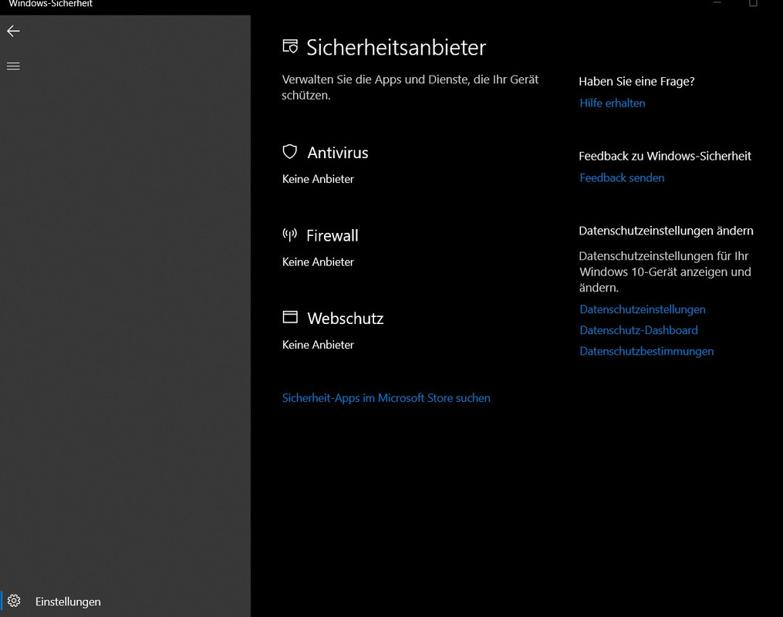This screenshot has height=617, width=783.
Task: Open Datenschutzbestimmungen link
Action: click(646, 352)
